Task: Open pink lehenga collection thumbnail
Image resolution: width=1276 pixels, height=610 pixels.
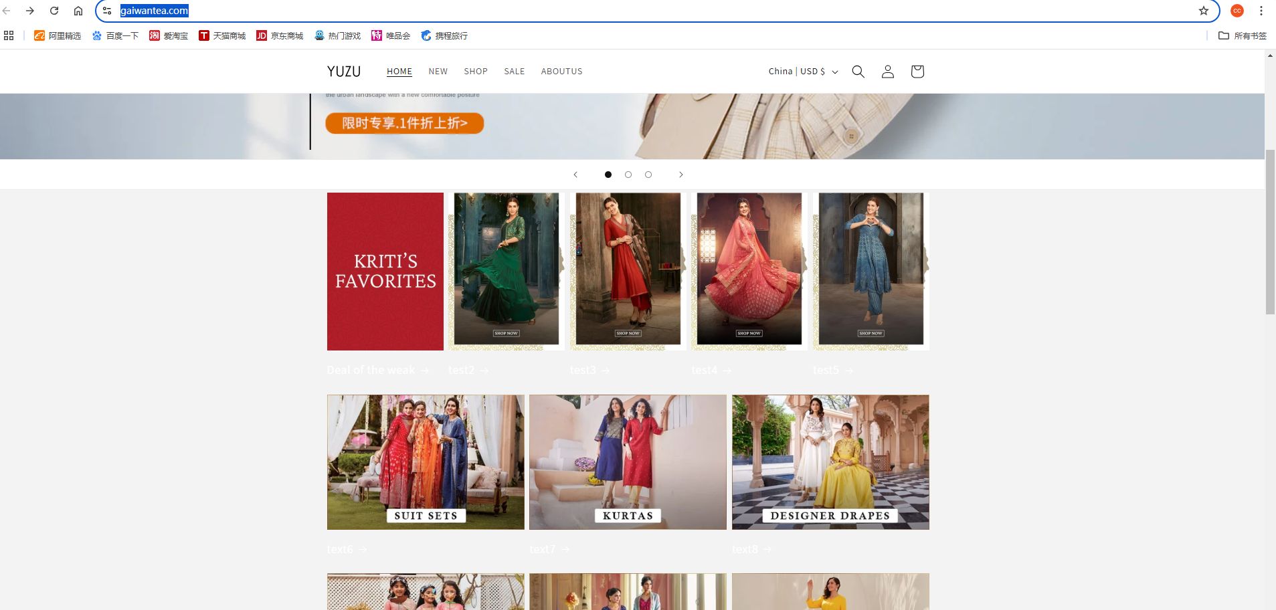Action: click(749, 272)
